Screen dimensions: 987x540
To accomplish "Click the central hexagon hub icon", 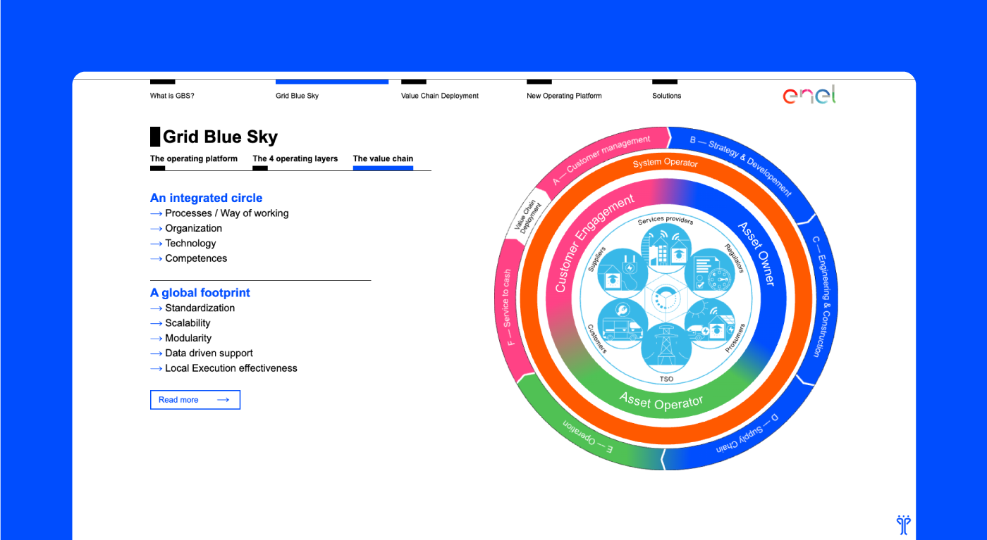I will click(666, 297).
